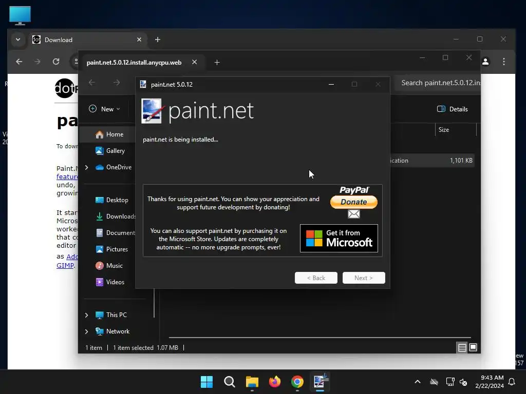Close the File Explorer tab paint.net.5.0.12.install.anycpu.web
Screen dimensions: 526x394
point(194,62)
